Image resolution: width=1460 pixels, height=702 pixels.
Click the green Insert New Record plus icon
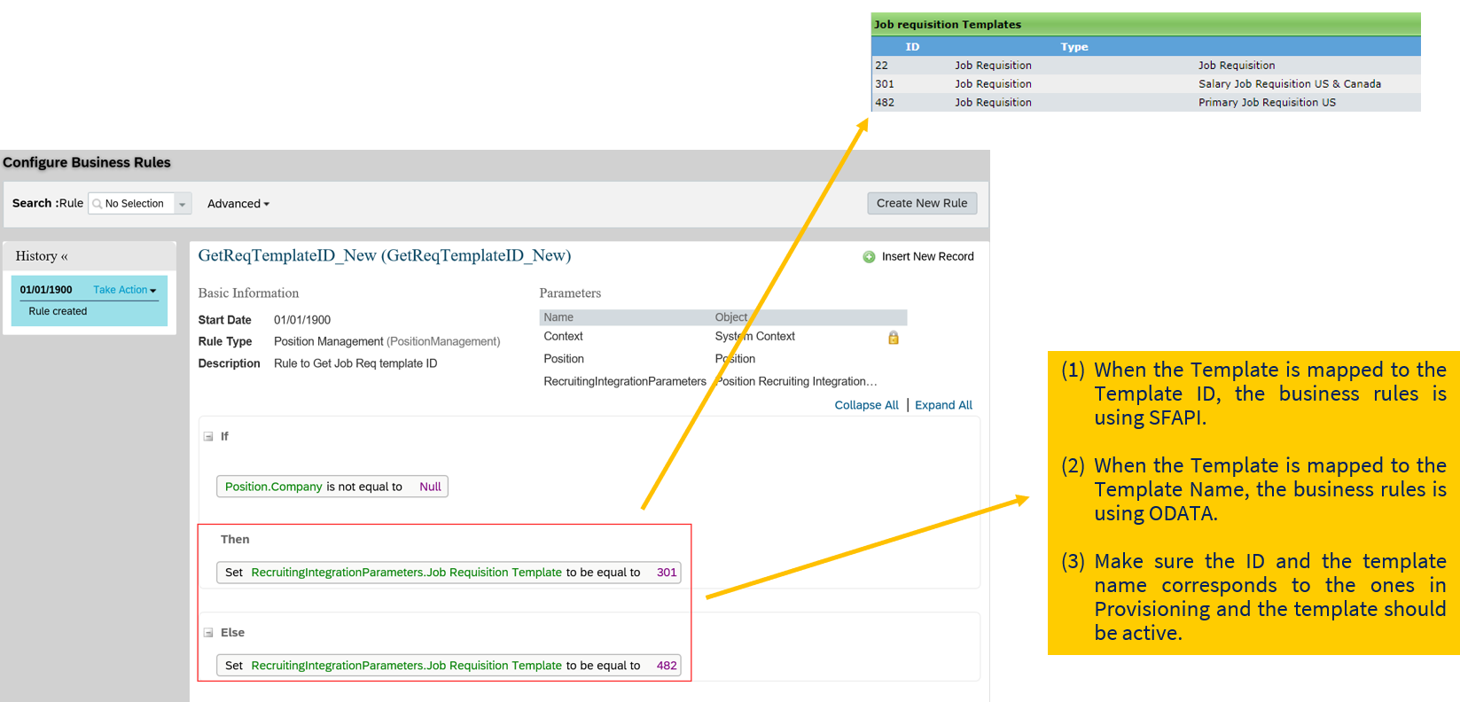click(x=869, y=257)
